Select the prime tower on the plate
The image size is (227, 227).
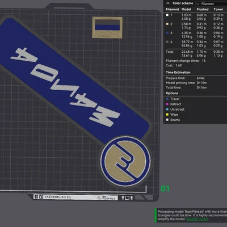tap(107, 28)
